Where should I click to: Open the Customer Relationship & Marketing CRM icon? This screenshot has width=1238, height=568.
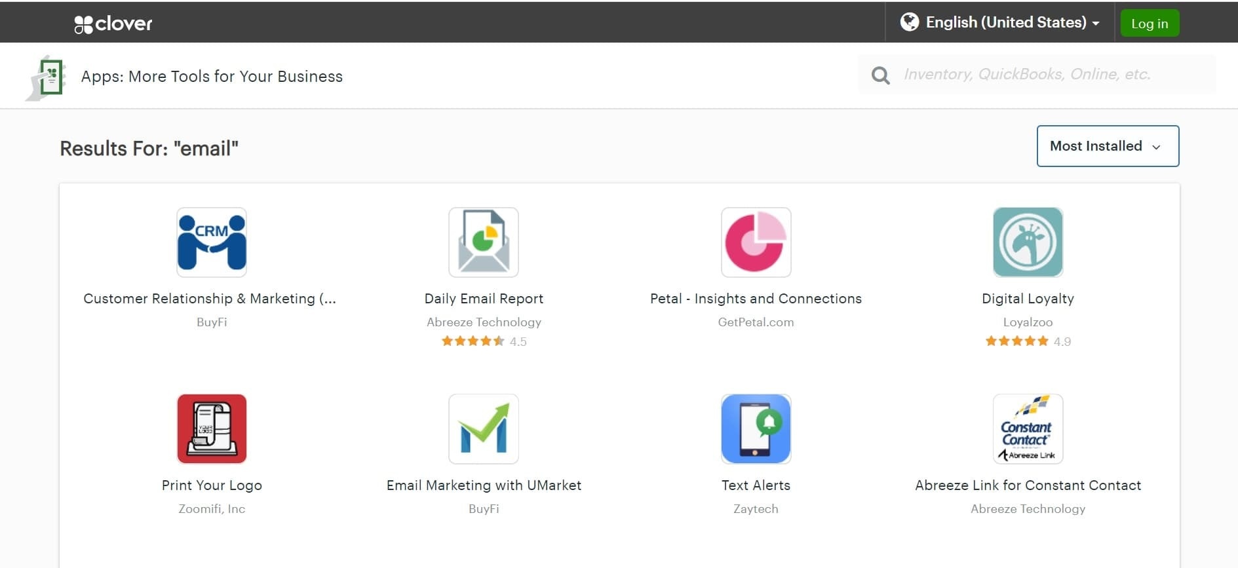212,242
